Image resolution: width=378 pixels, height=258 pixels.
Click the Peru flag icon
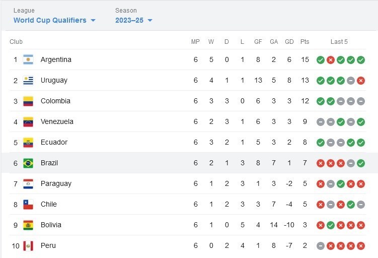tap(28, 245)
